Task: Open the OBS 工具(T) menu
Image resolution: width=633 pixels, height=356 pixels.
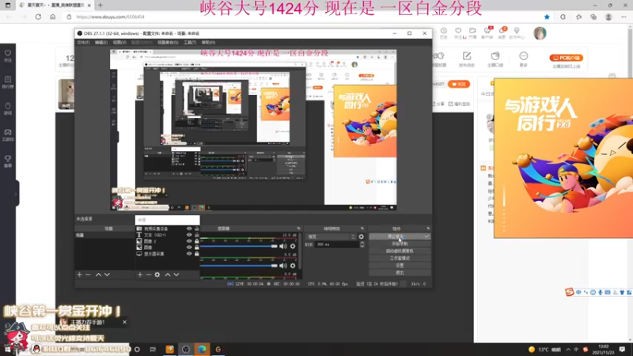Action: (190, 43)
